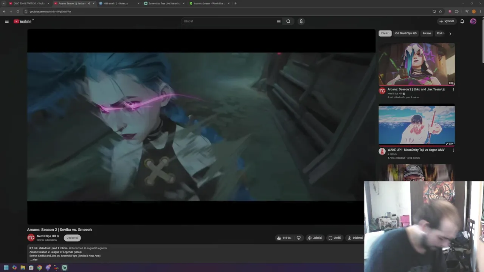Open the on-screen keyboard icon in search
The width and height of the screenshot is (484, 272).
279,21
